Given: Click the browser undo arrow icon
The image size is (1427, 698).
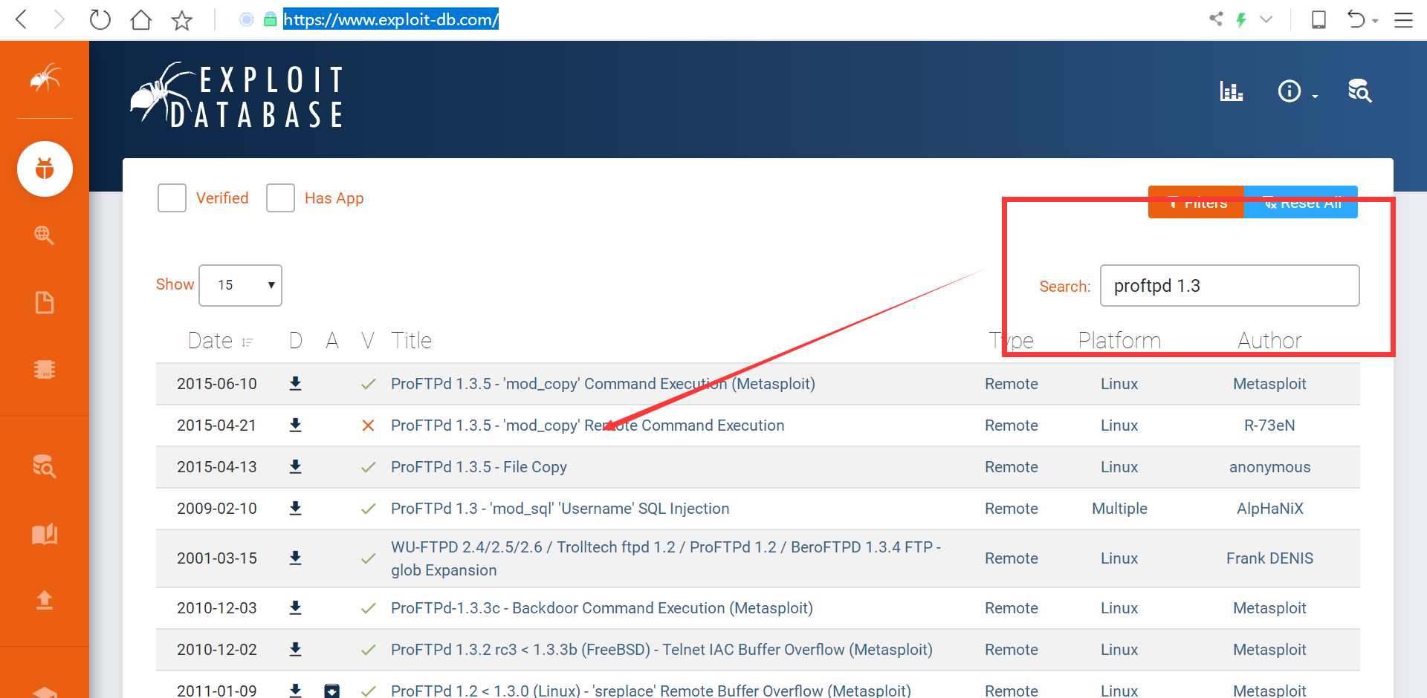Looking at the screenshot, I should [1356, 19].
